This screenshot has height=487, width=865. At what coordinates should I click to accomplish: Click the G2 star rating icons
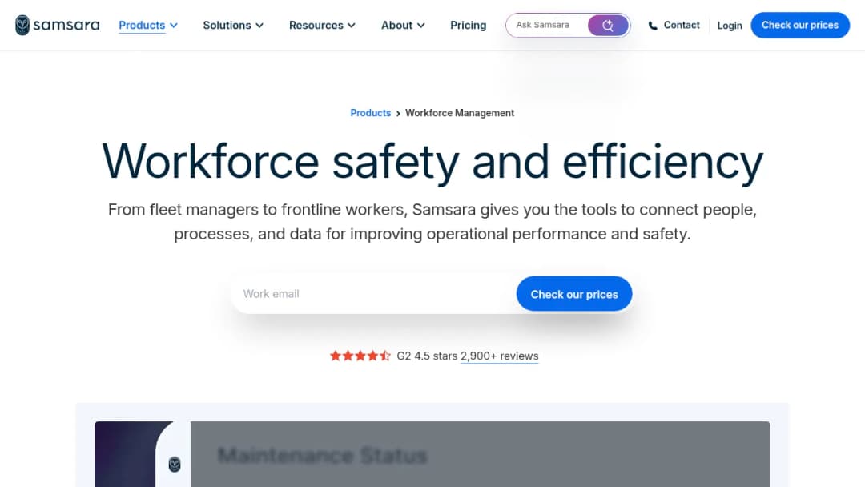click(360, 356)
